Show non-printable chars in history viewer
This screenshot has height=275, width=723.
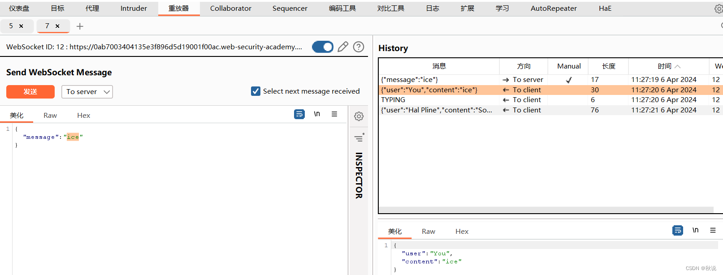pos(695,230)
